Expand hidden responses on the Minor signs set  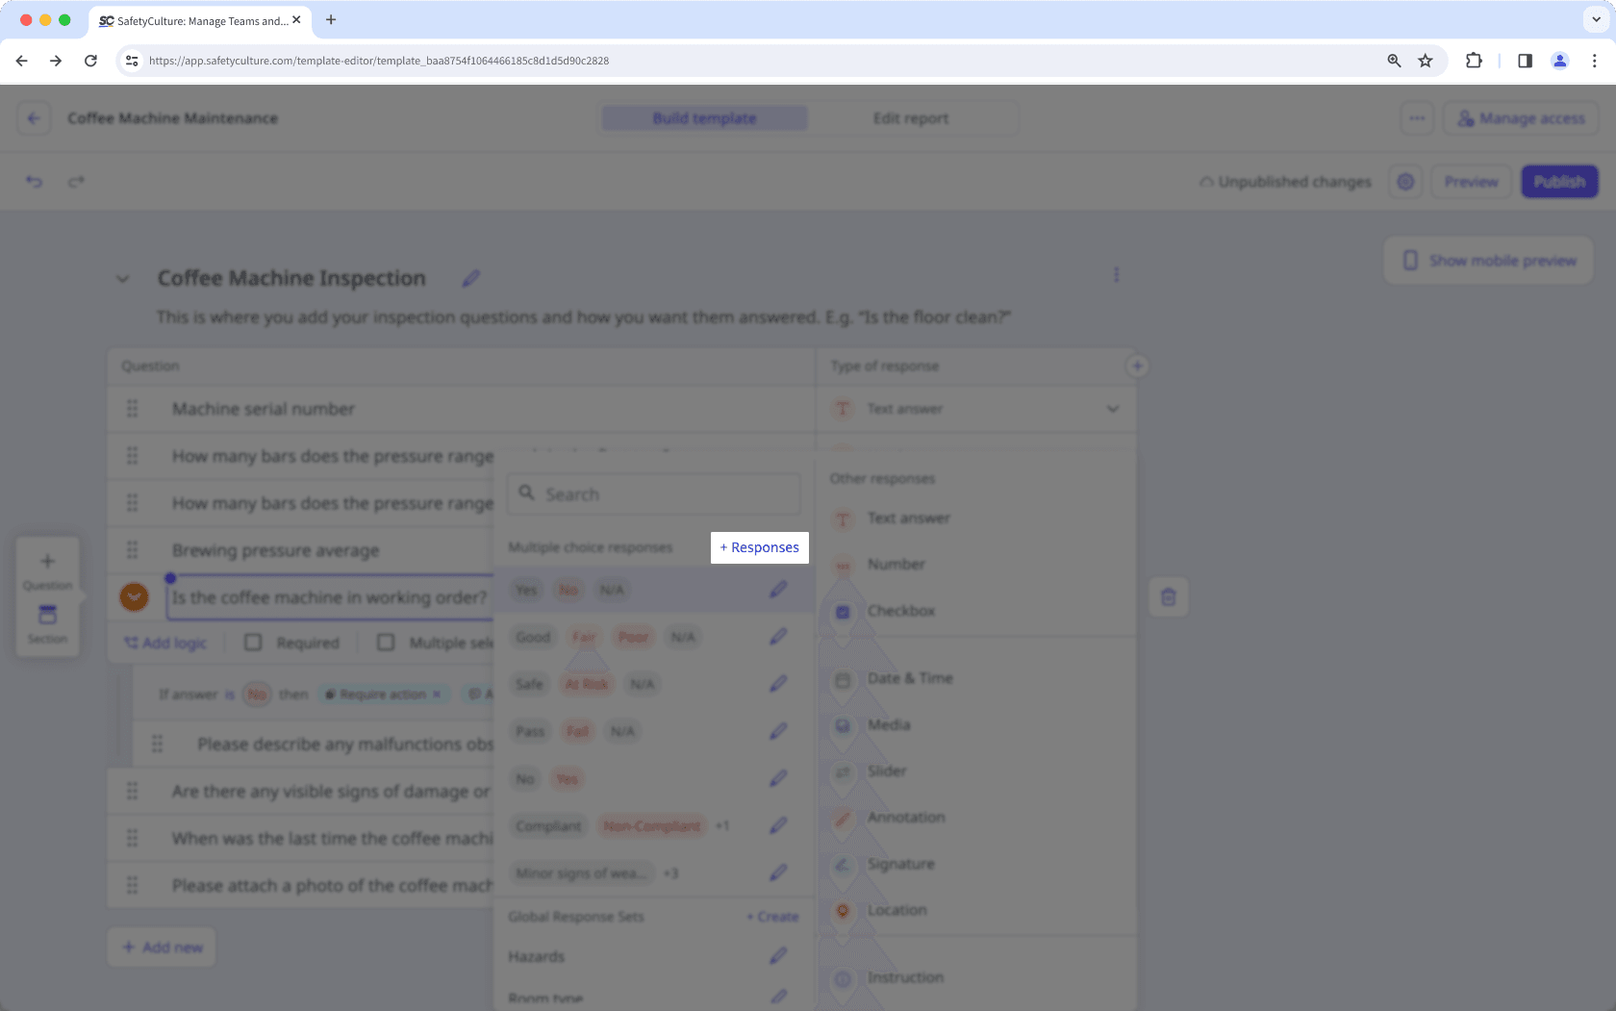(670, 873)
